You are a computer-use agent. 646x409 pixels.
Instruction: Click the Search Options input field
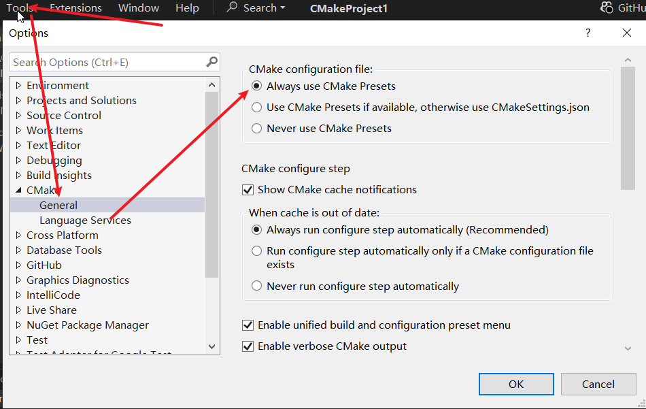[107, 62]
